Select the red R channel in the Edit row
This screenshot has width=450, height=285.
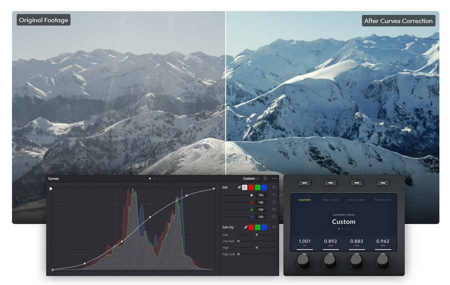pos(251,187)
